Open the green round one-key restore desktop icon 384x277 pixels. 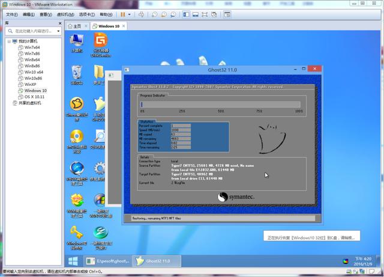tap(101, 238)
